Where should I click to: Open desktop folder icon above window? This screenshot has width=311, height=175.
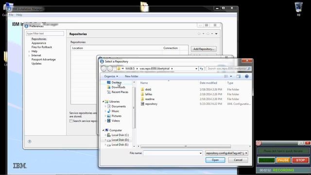144,6
